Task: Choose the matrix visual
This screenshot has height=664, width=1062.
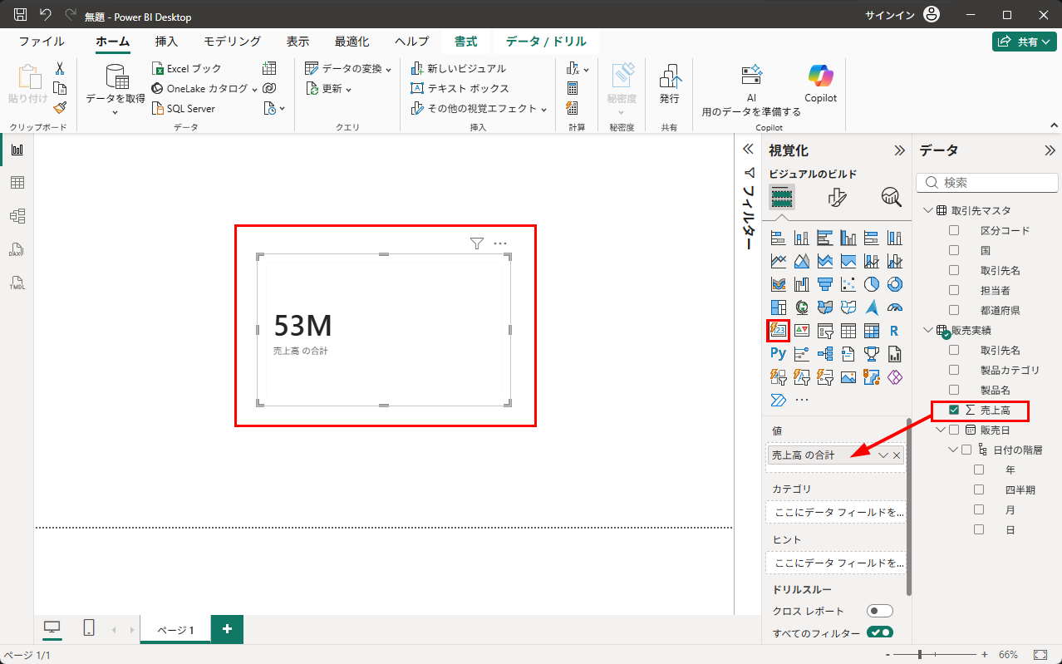Action: click(872, 331)
